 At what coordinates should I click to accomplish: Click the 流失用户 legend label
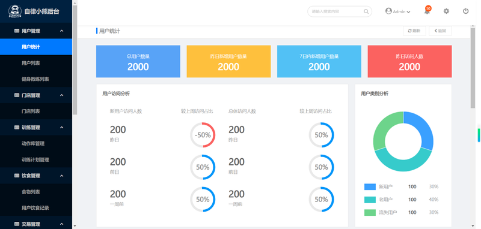point(388,212)
